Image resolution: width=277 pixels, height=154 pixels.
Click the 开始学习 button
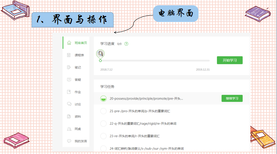tap(230, 60)
